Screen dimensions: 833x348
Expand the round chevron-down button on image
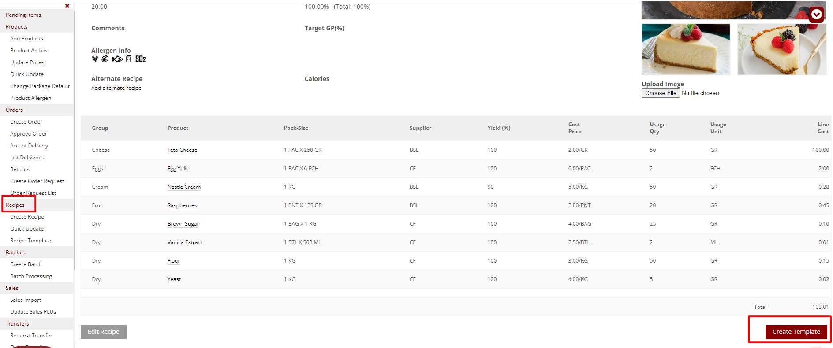point(816,15)
